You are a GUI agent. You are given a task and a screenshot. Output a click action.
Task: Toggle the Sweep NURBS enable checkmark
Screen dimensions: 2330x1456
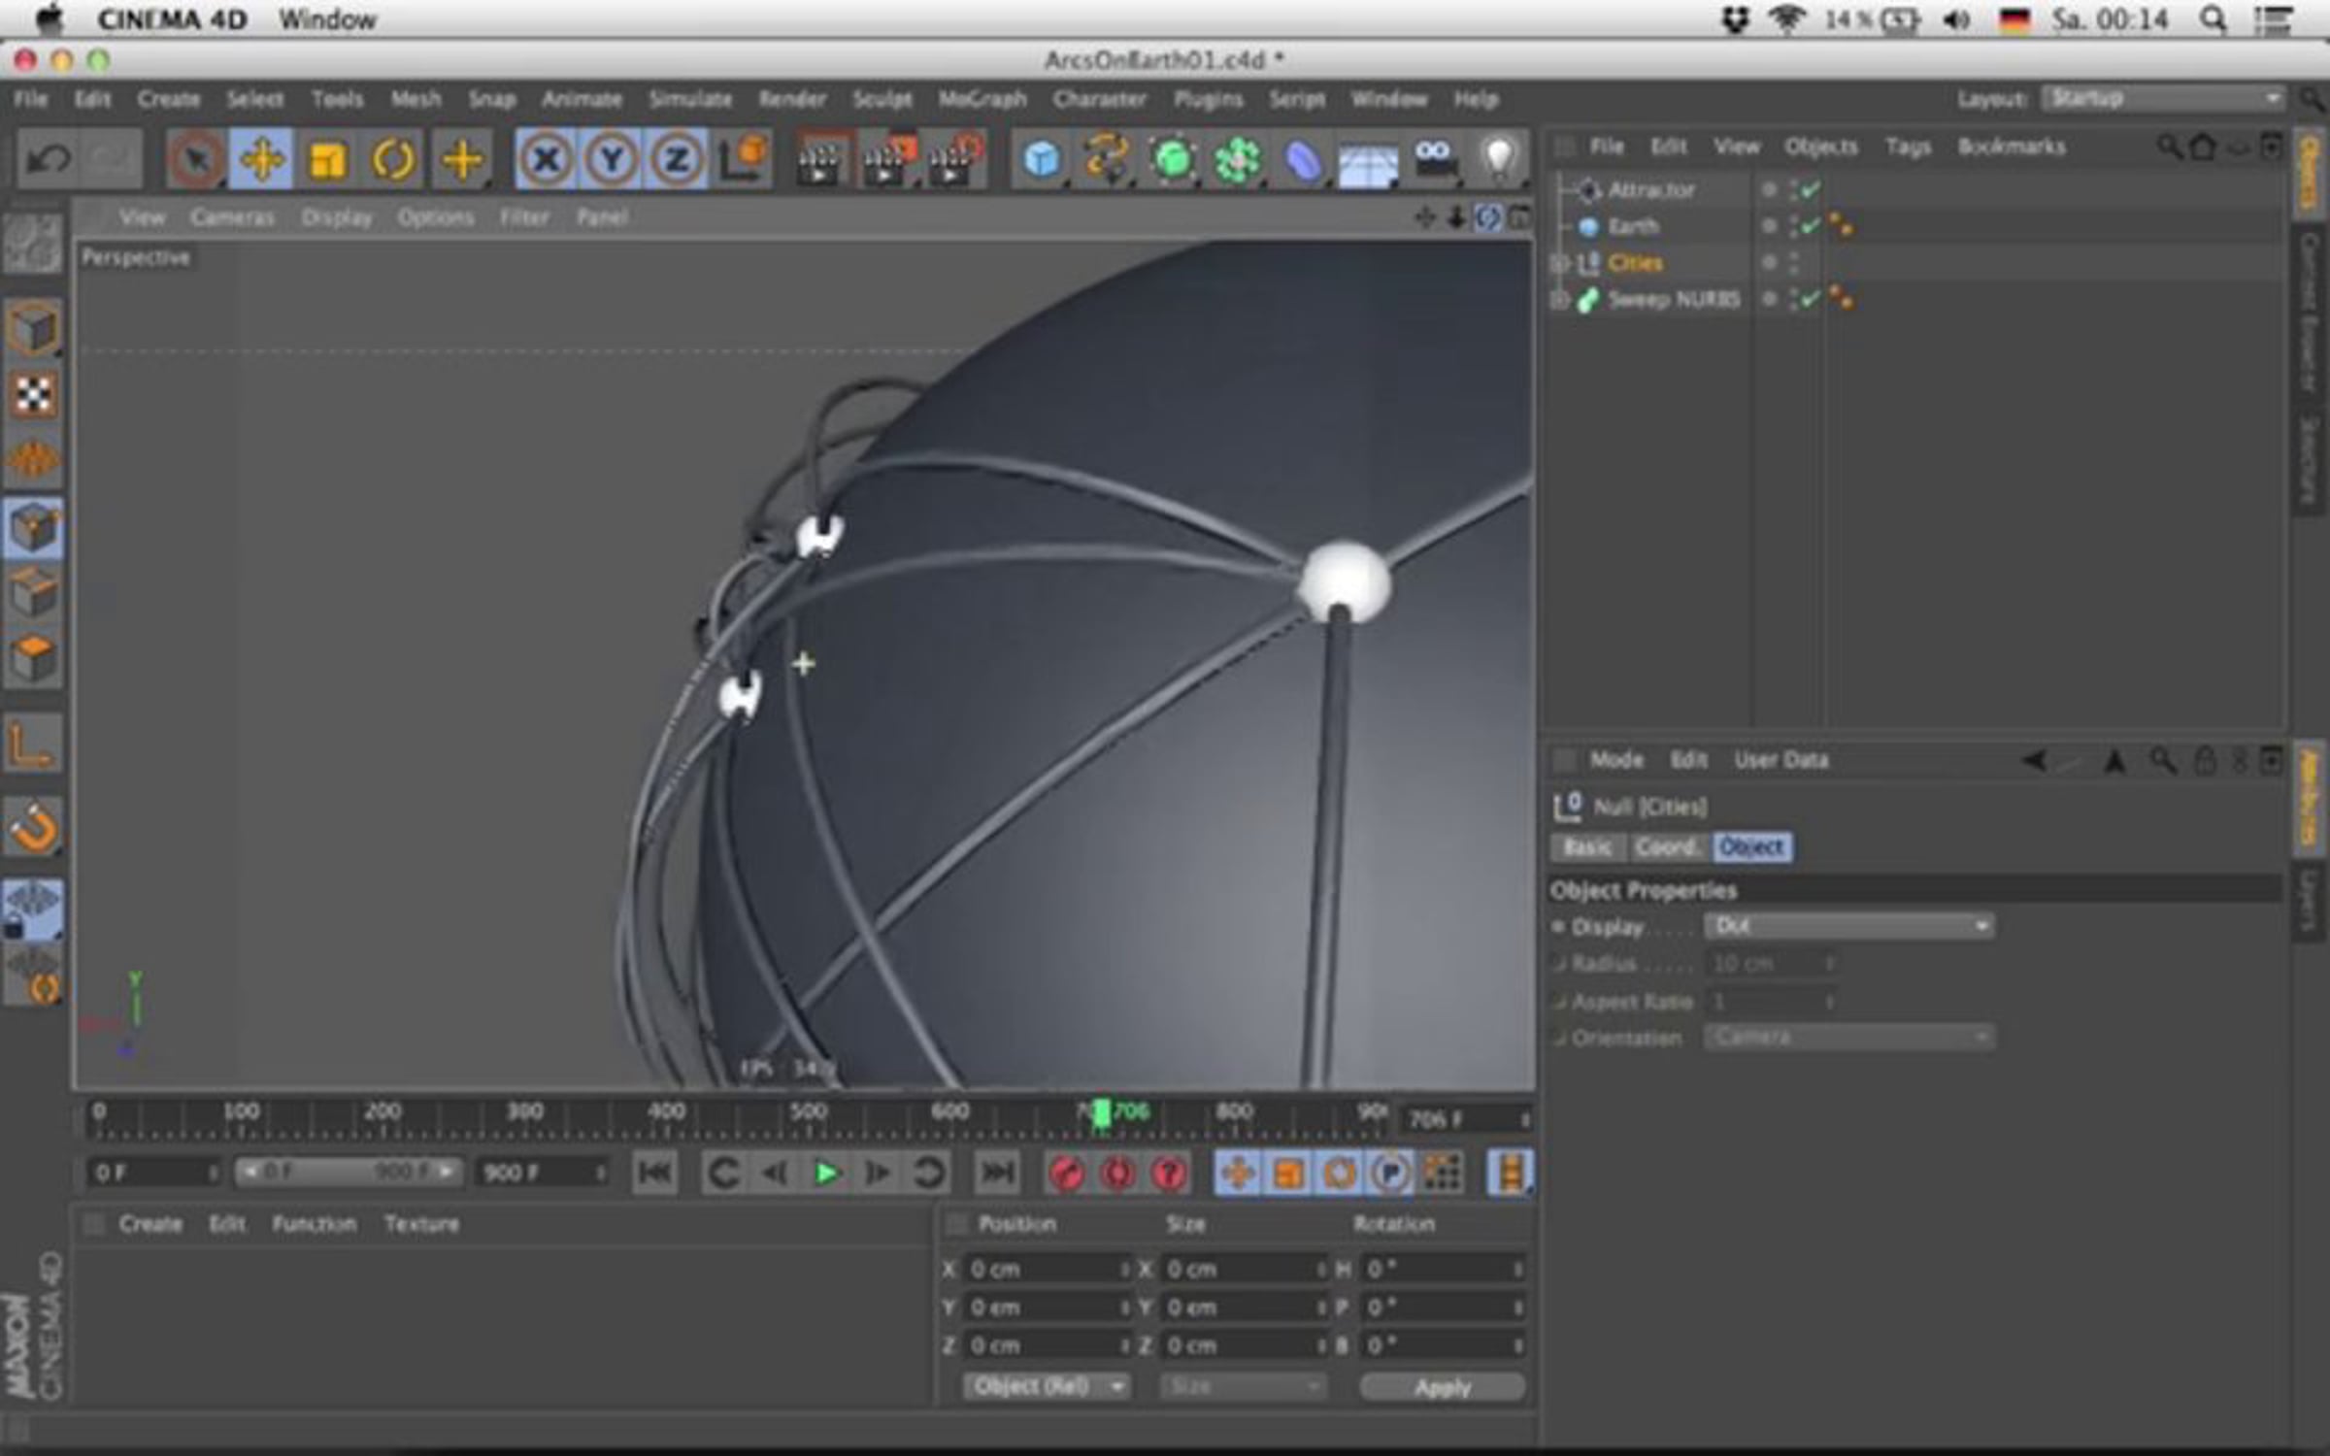[x=1810, y=300]
